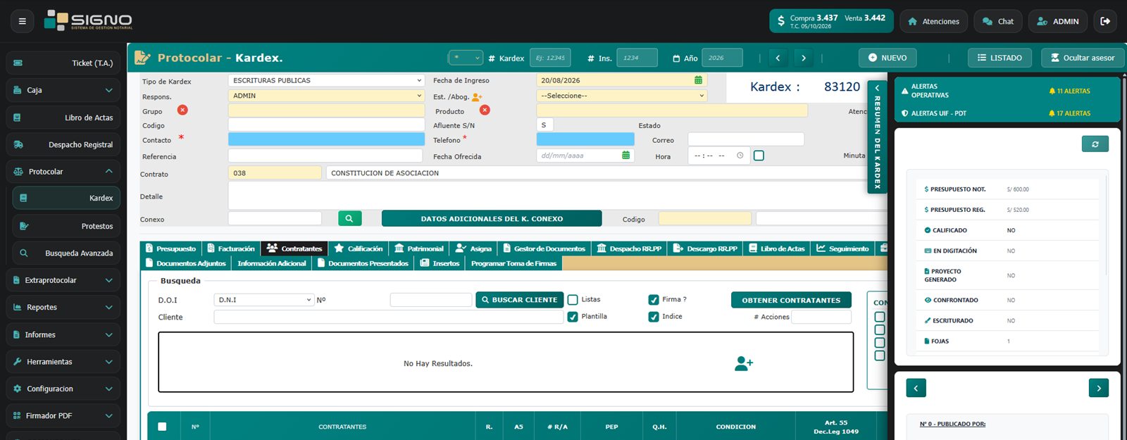Open the Patrimonial tab
The height and width of the screenshot is (440, 1127).
point(419,249)
